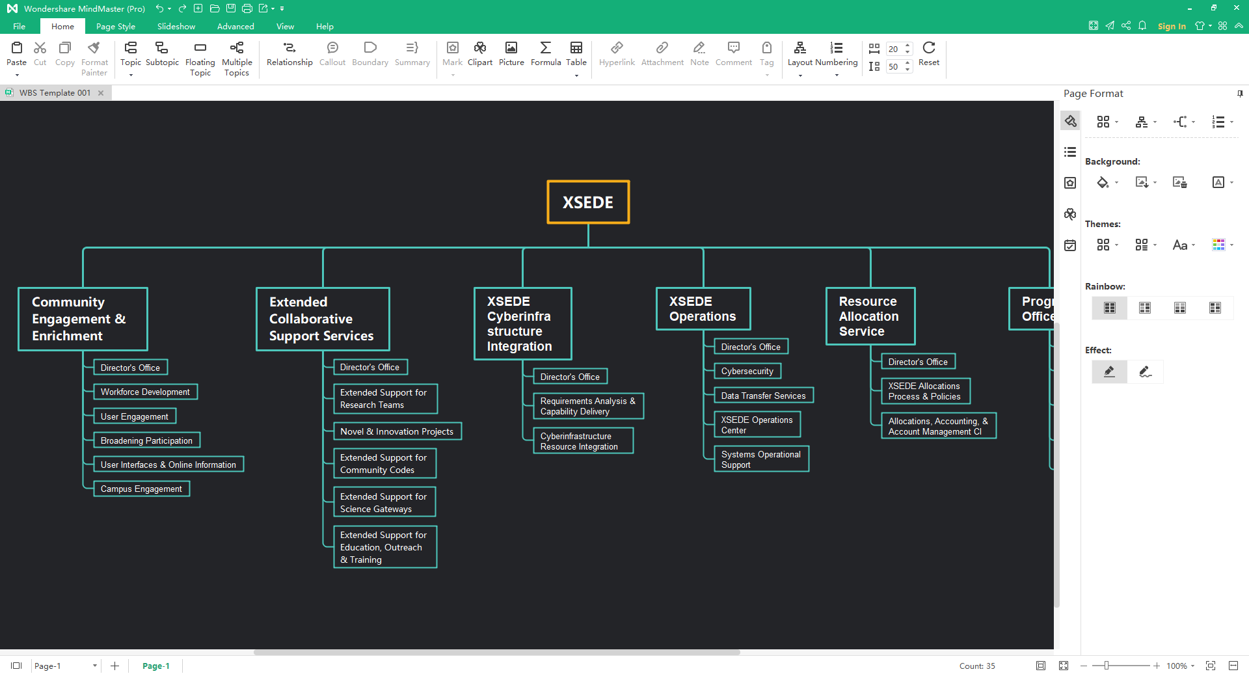The width and height of the screenshot is (1249, 676).
Task: Collapse the ribbon with the chevron
Action: 1239,26
